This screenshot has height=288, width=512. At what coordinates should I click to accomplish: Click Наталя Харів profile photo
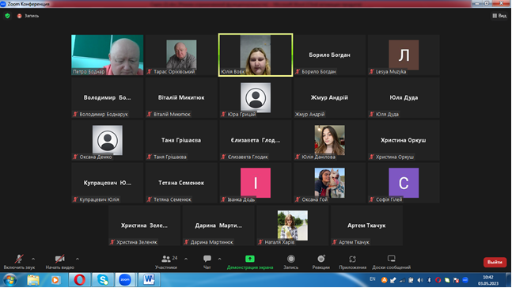293,225
